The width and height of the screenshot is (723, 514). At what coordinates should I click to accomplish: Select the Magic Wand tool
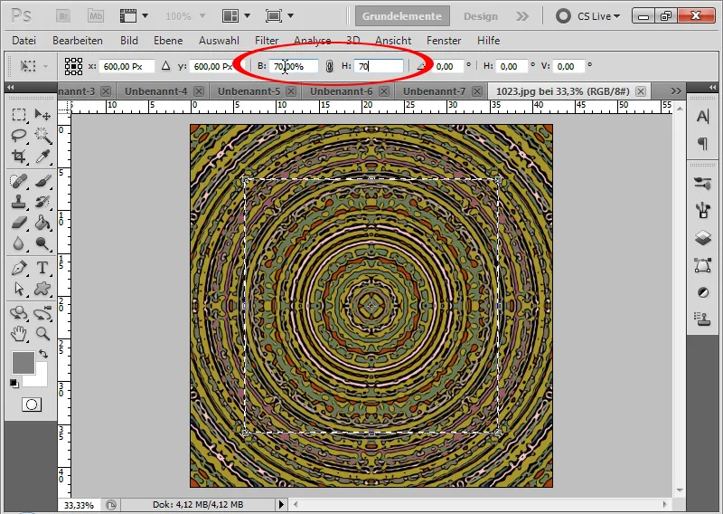42,135
